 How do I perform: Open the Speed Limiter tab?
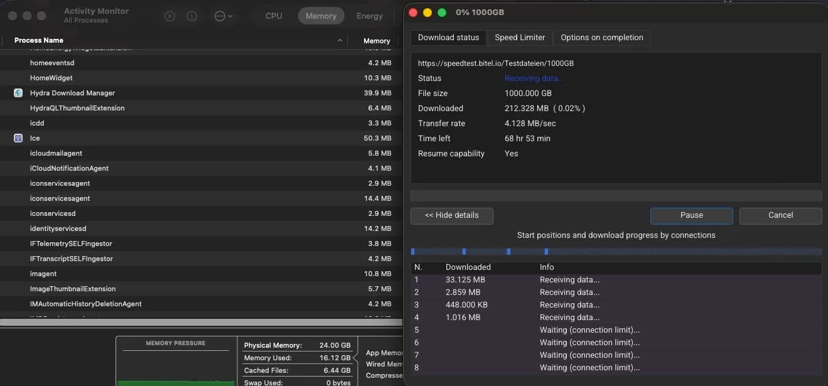[x=520, y=38]
